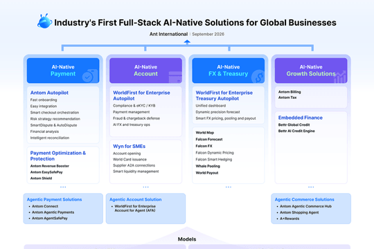
Task: Click 'Bettr AI Credit Engine' item
Action: [296, 131]
